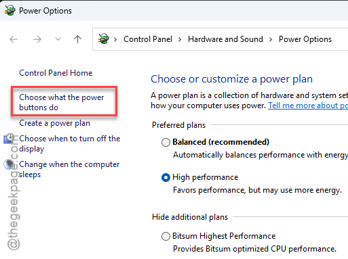The width and height of the screenshot is (348, 259).
Task: Select the High performance radio button
Action: coord(166,178)
